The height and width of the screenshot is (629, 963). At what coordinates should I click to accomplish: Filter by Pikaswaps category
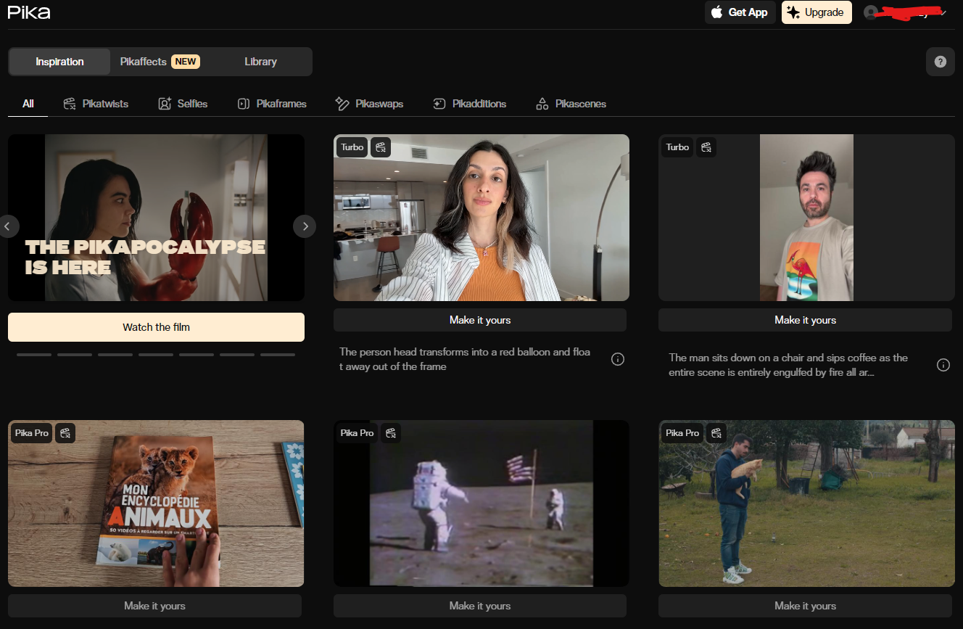[x=369, y=104]
